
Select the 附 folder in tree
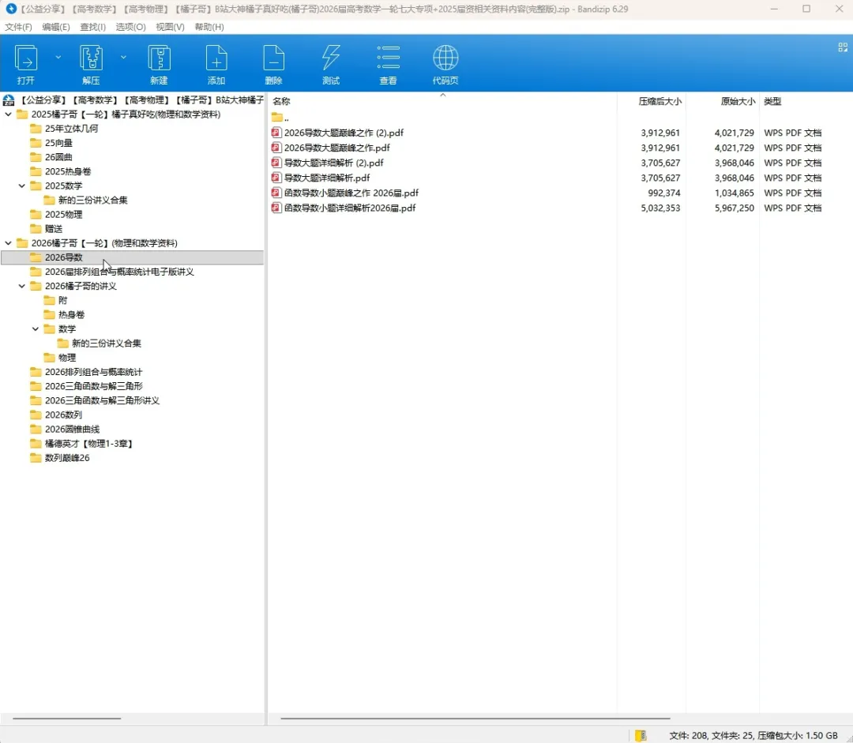pyautogui.click(x=62, y=300)
